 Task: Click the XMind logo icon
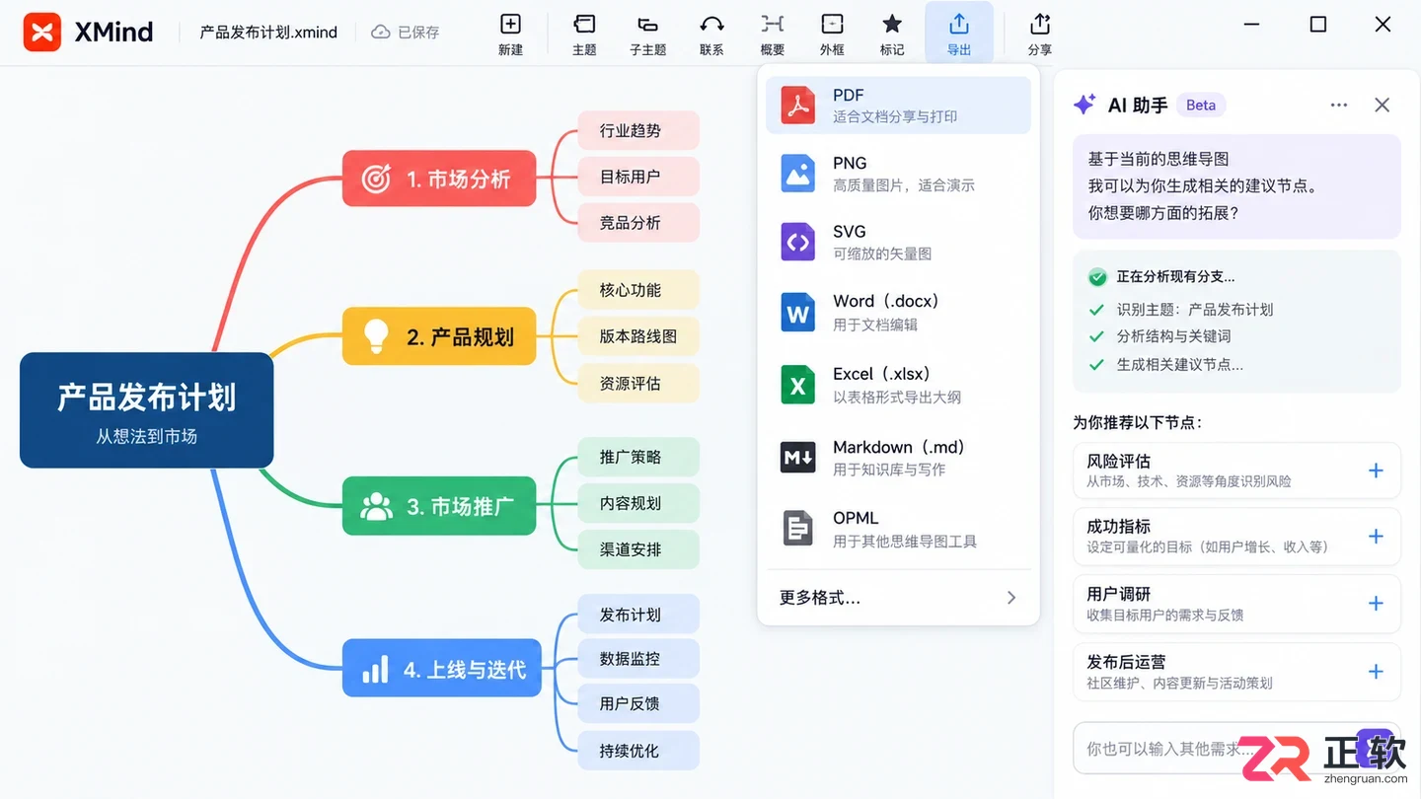(42, 33)
